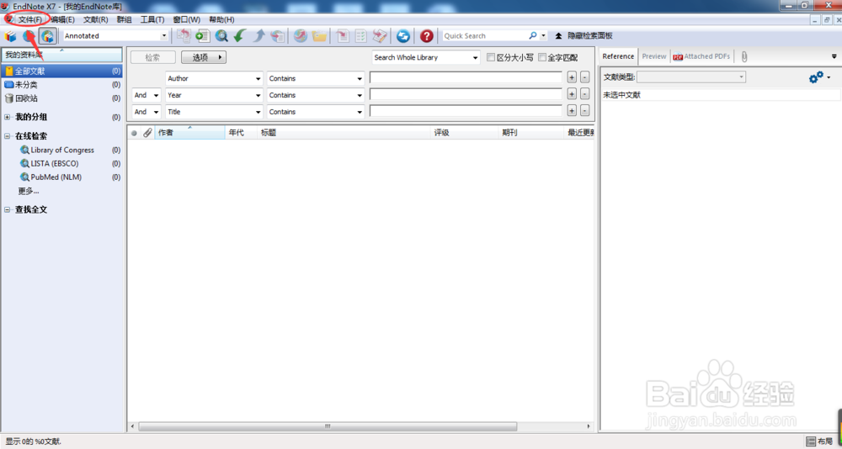Open the Title field dropdown
This screenshot has width=842, height=449.
214,112
